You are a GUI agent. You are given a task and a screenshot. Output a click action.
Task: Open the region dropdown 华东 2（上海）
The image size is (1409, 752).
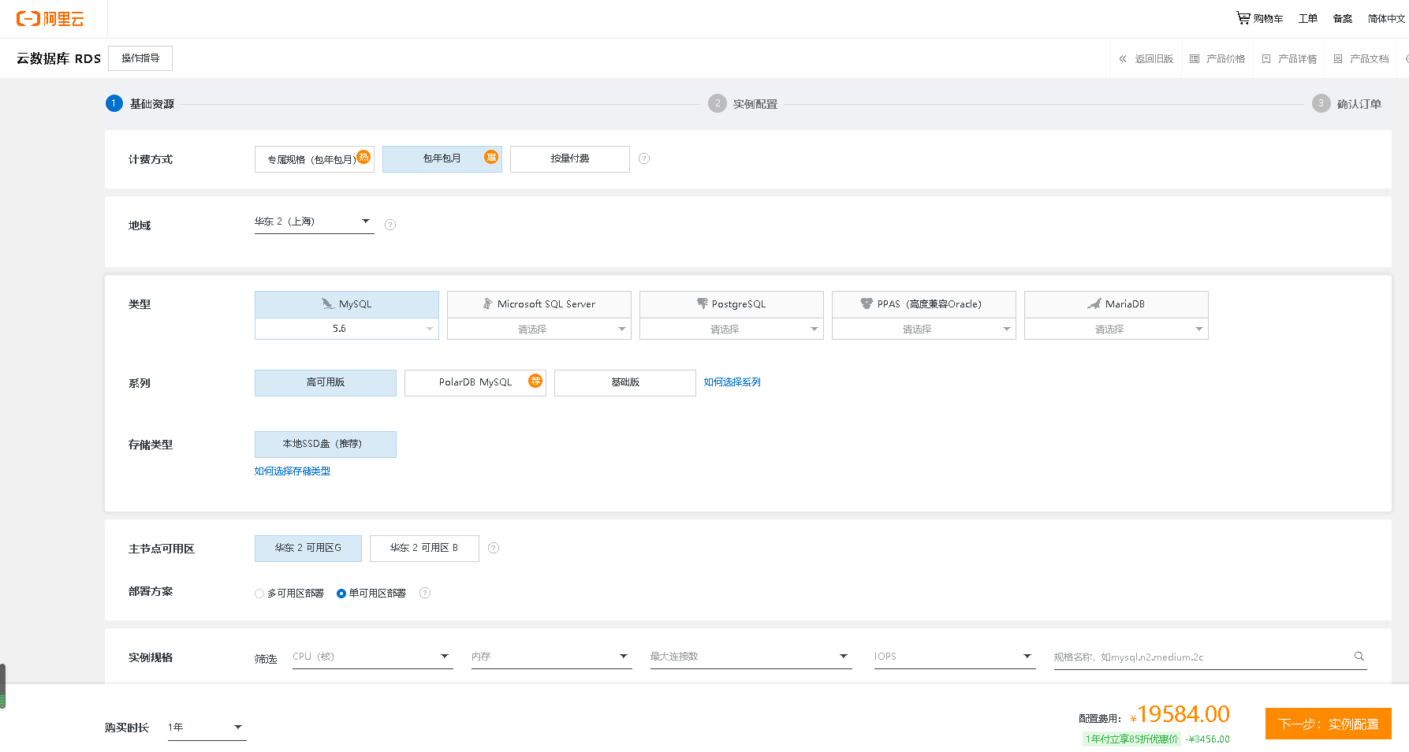(314, 222)
